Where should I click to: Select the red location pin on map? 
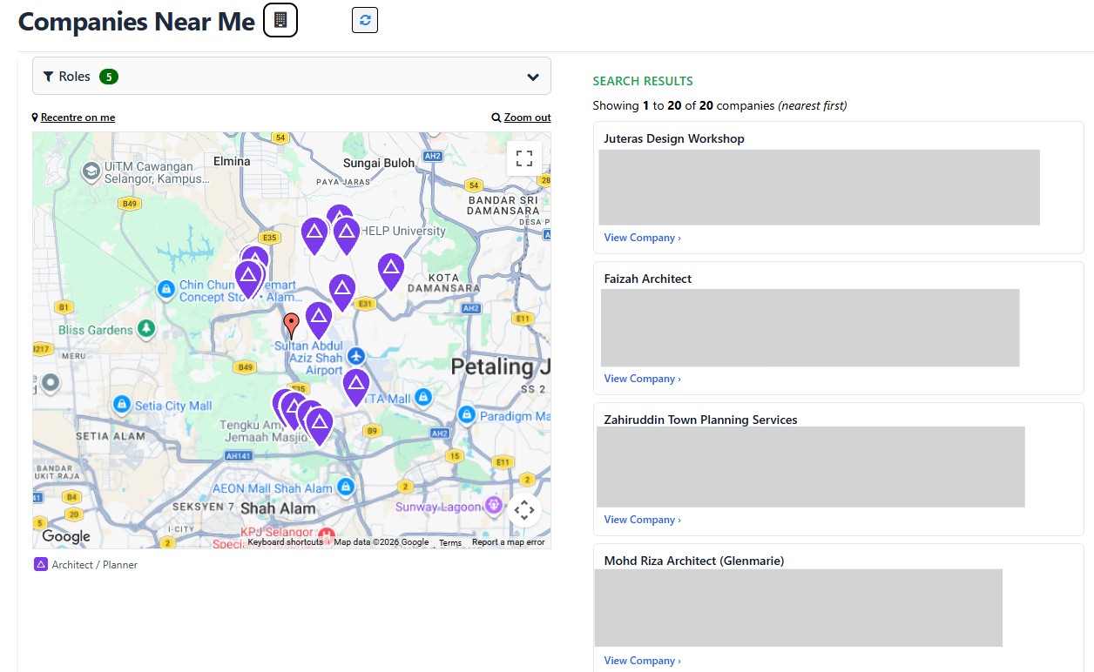[x=292, y=326]
